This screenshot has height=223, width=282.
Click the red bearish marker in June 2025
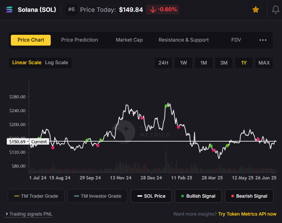(258, 139)
